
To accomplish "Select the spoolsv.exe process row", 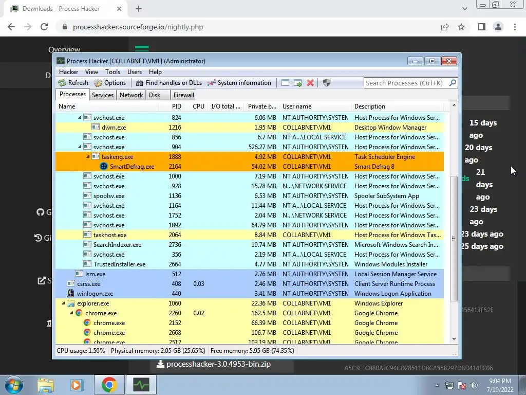I will coord(250,196).
